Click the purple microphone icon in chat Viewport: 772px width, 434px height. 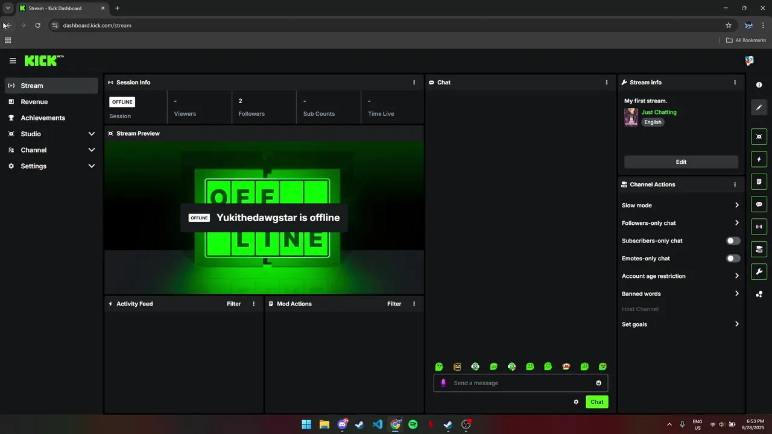(443, 383)
